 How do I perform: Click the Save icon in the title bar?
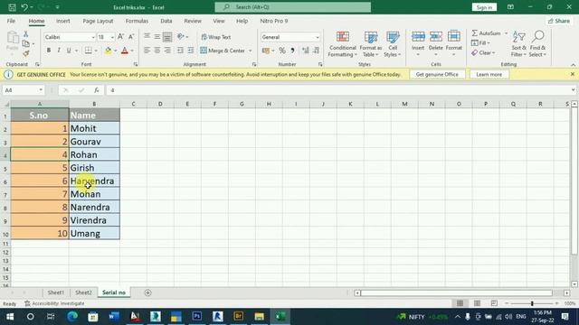pos(12,7)
